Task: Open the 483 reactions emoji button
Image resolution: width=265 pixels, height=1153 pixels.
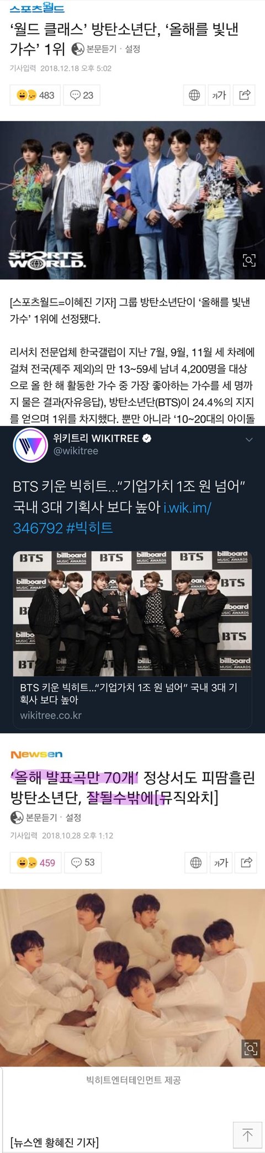Action: [x=35, y=95]
